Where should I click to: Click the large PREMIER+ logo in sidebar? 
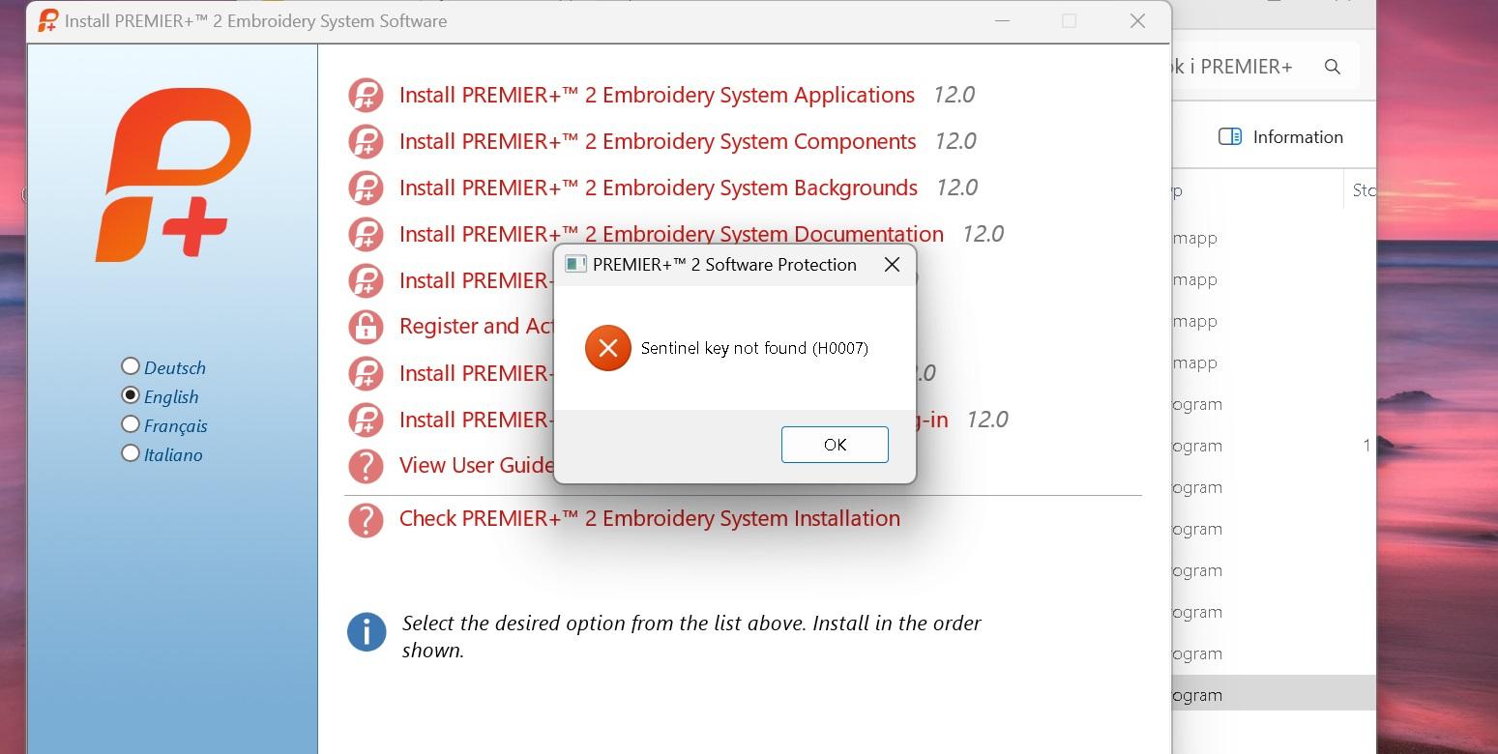(x=173, y=175)
